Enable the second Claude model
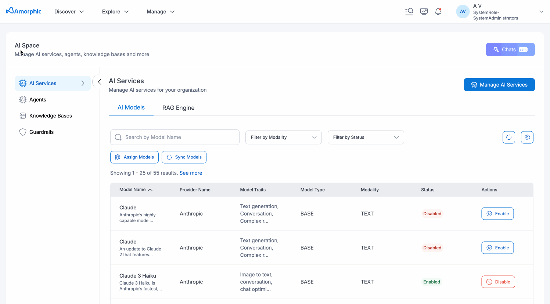This screenshot has width=550, height=304. (497, 248)
